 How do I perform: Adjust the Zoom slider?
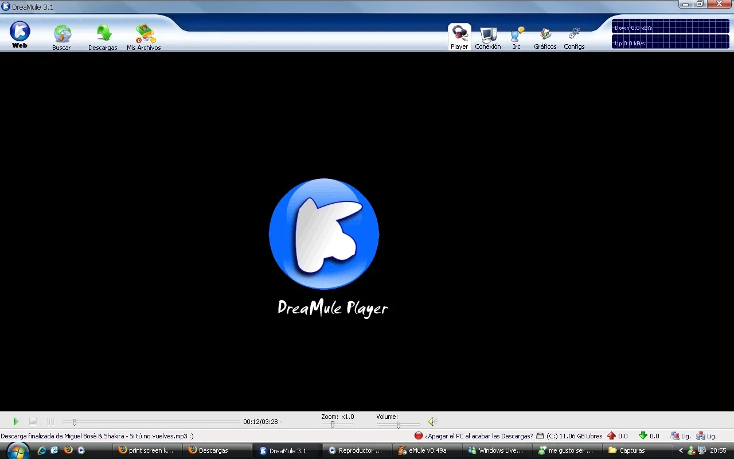tap(337, 425)
